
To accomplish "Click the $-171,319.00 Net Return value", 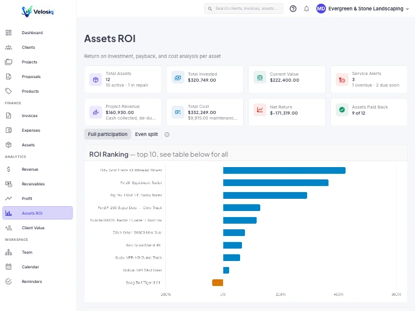I will [x=284, y=113].
